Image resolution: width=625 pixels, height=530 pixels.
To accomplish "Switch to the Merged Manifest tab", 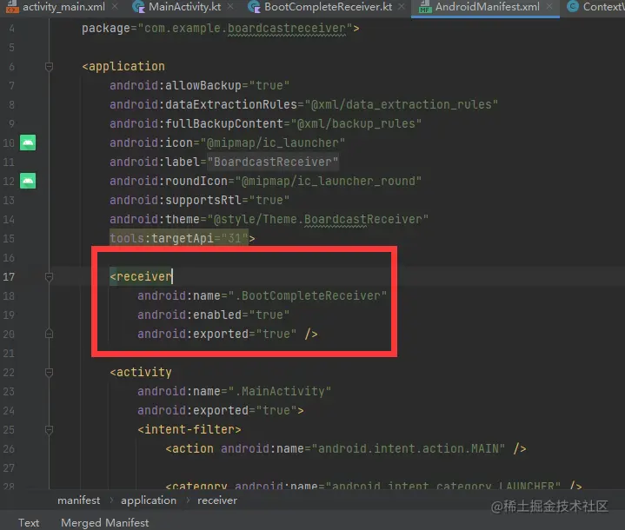I will [105, 522].
